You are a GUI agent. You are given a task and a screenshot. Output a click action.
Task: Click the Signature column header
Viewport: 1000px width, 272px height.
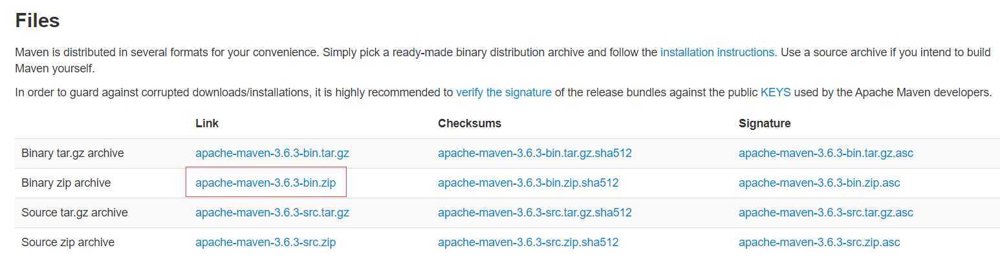pos(765,123)
